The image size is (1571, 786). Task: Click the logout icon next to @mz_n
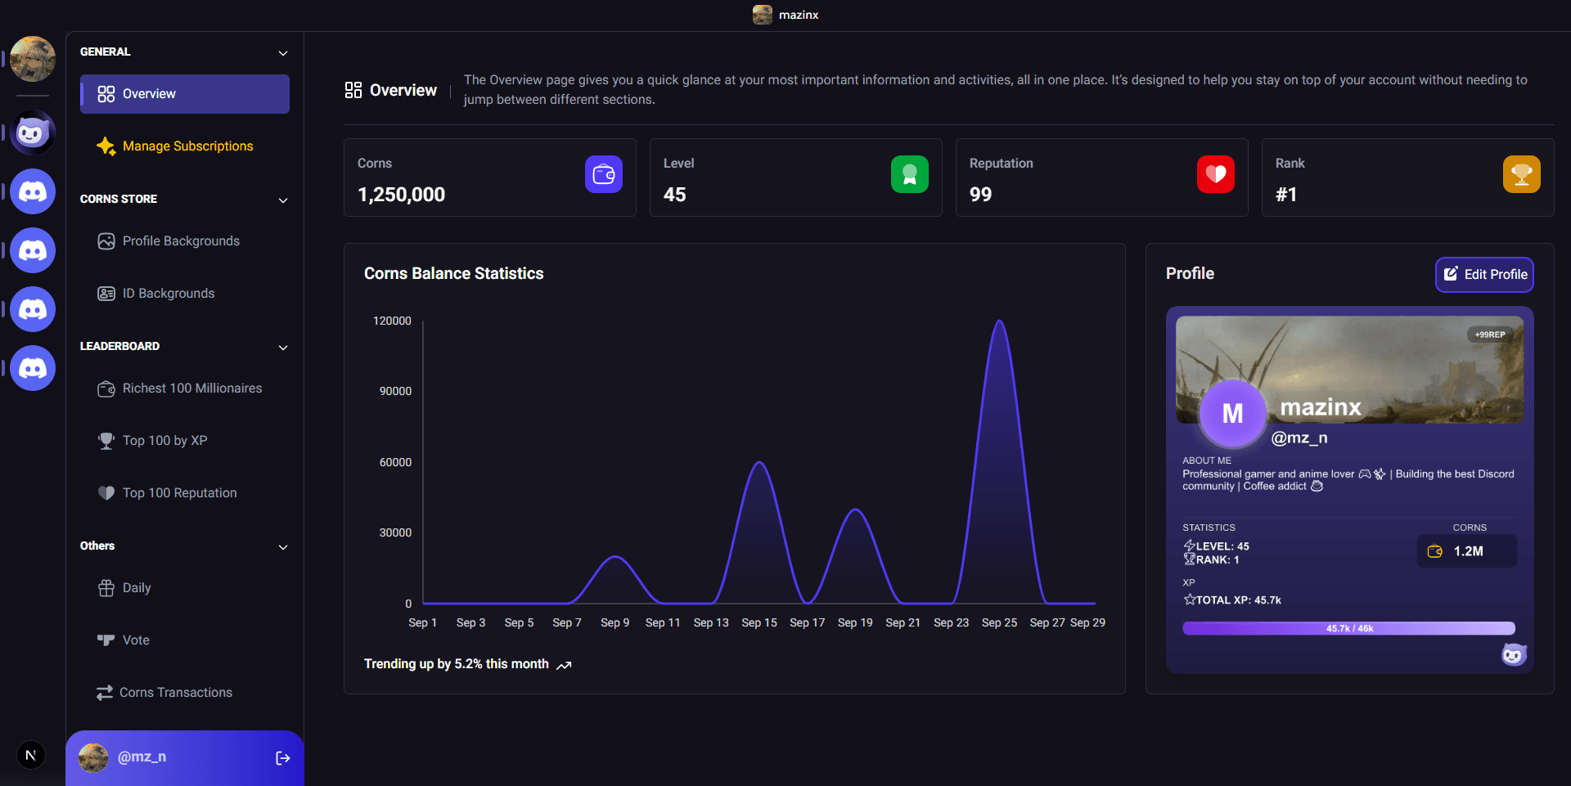282,757
